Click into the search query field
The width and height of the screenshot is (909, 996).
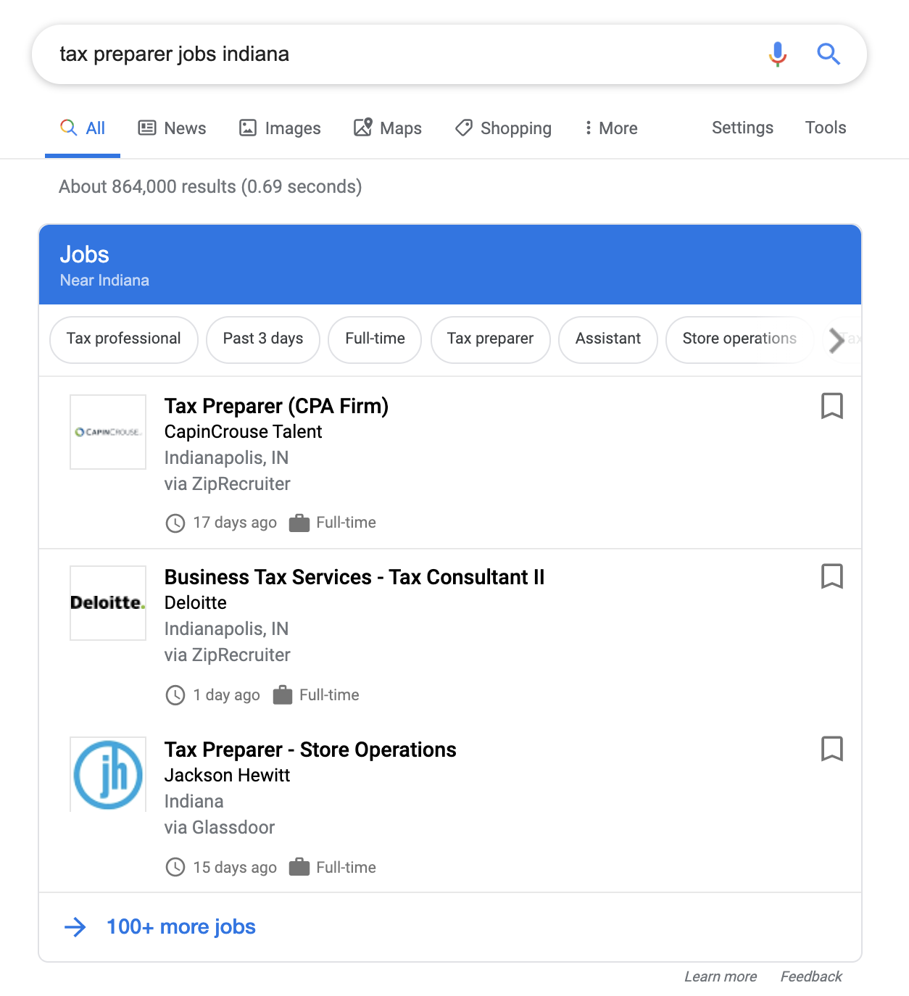(406, 54)
